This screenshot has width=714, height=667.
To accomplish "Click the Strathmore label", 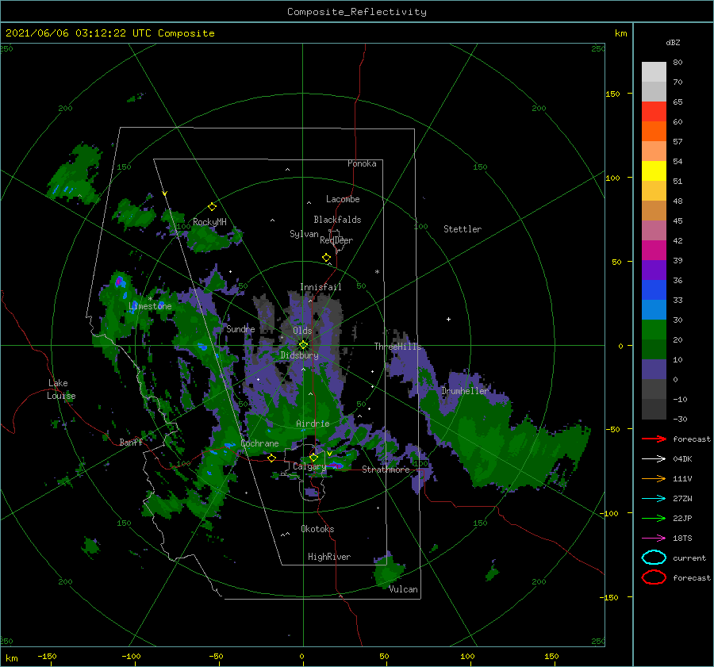I will pyautogui.click(x=386, y=470).
